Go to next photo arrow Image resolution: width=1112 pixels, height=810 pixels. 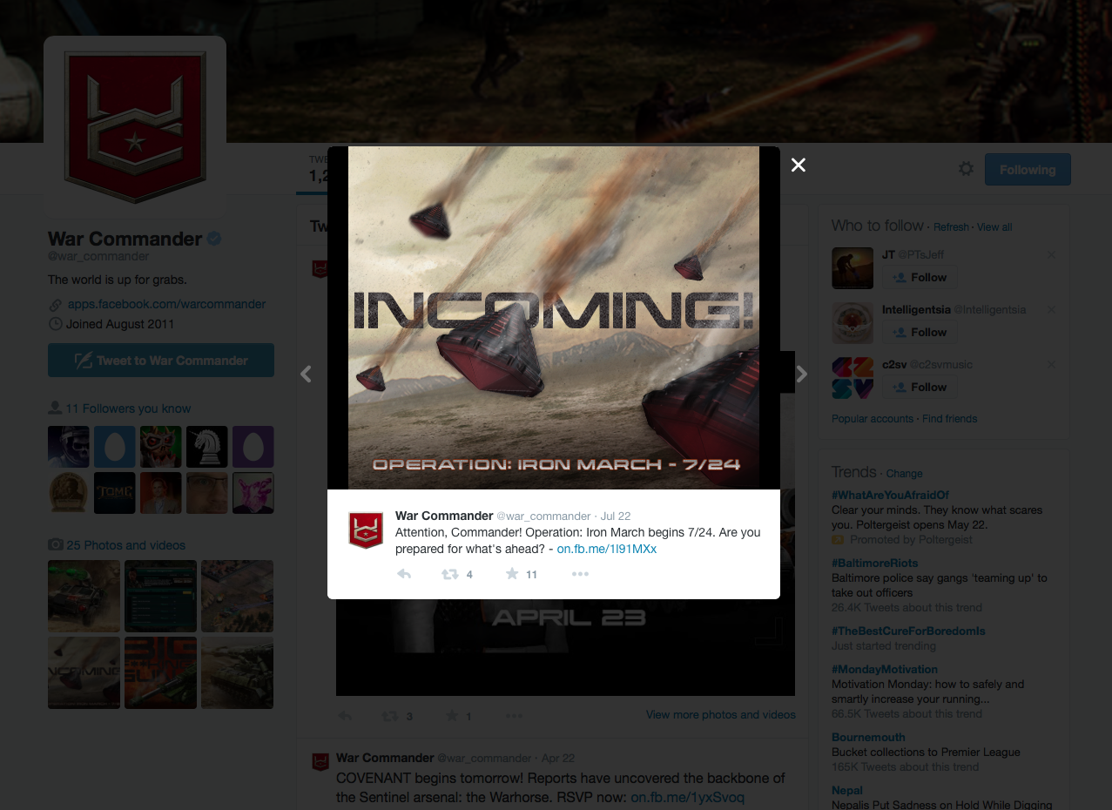pos(801,374)
